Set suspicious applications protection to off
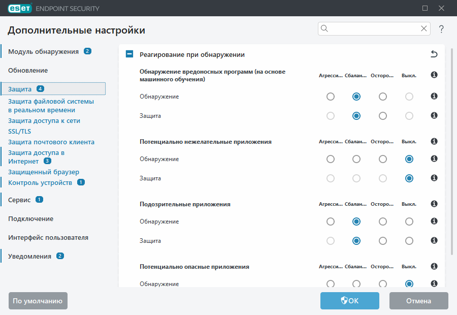Viewport: 457px width, 315px height. [409, 240]
